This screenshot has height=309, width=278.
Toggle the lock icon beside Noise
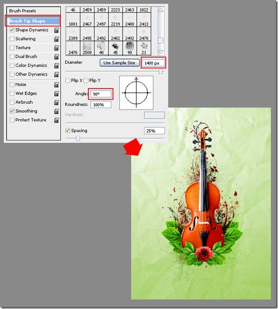pyautogui.click(x=57, y=85)
